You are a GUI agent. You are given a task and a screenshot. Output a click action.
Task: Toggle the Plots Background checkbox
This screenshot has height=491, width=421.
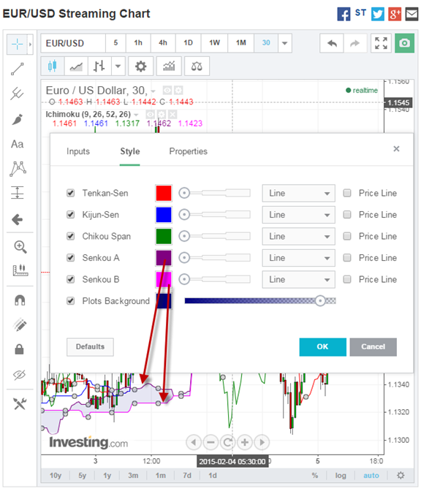(x=71, y=301)
